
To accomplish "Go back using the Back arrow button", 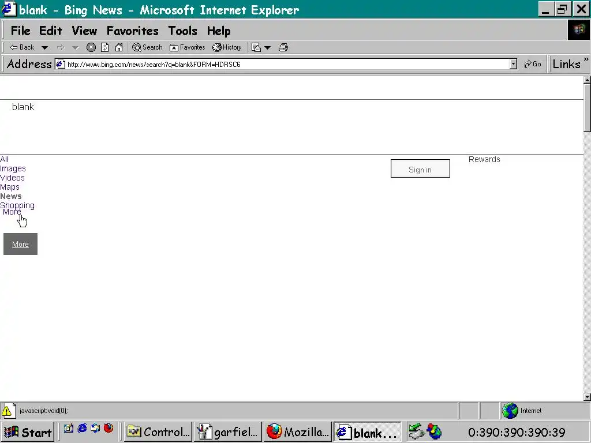I will click(22, 47).
